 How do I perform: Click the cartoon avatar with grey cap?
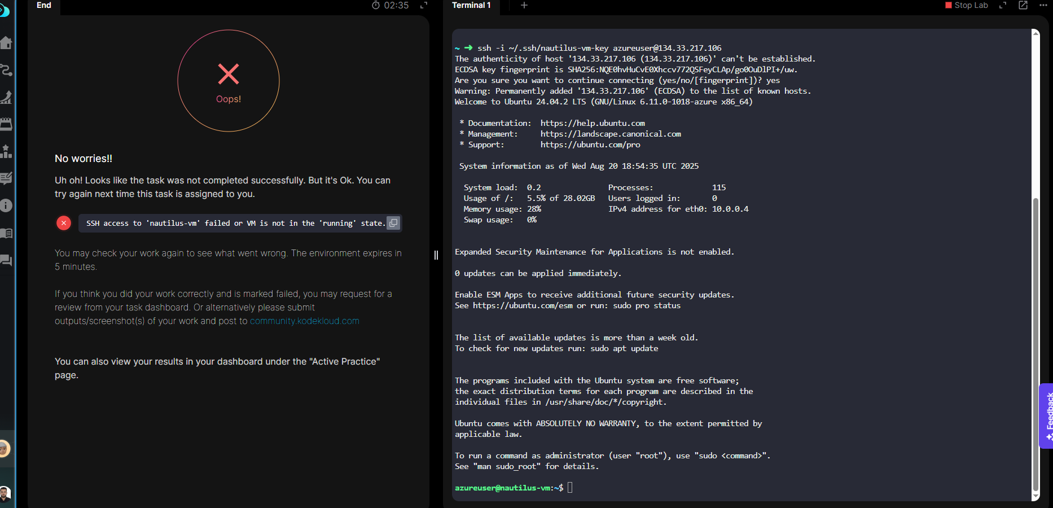(4, 449)
